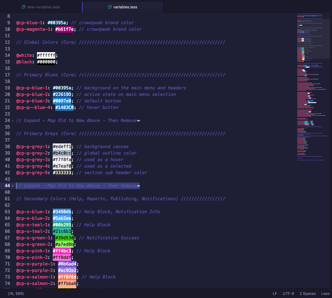Click line number 63 in the gutter
Viewport: 332px width, 298px height.
click(7, 212)
